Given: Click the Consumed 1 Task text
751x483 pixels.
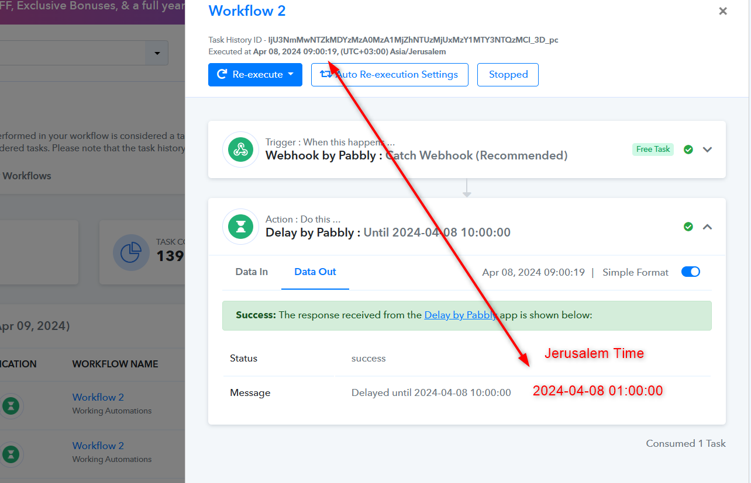Looking at the screenshot, I should click(685, 443).
